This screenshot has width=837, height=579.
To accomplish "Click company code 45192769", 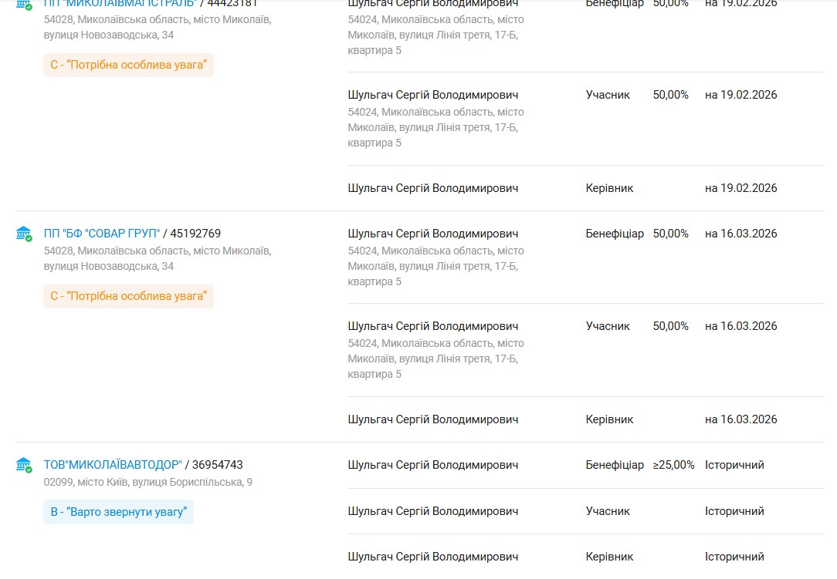I will point(195,234).
